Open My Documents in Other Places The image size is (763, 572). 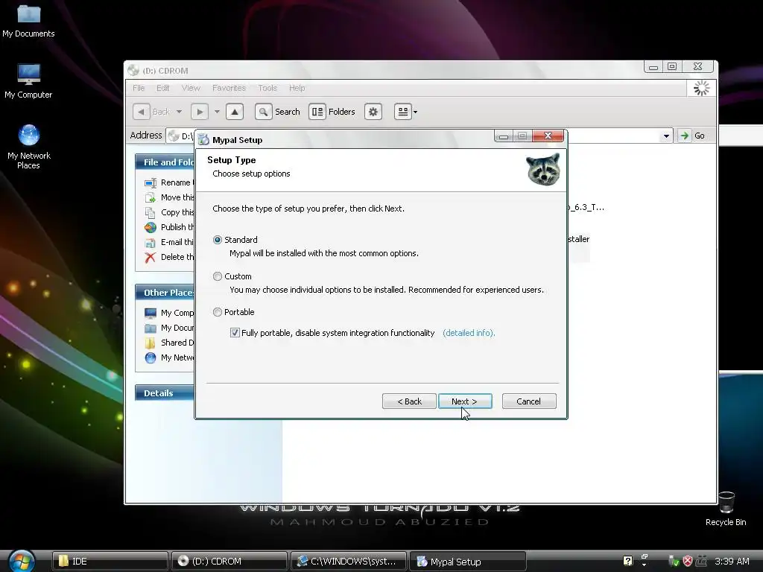[169, 328]
